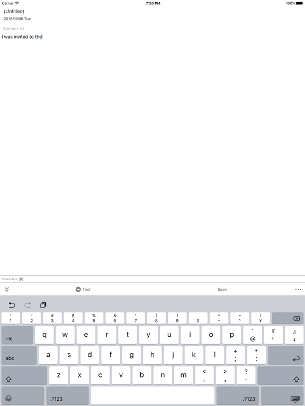Tap the yen pipe key
Viewport: 305px width, 406px height.
tap(261, 318)
